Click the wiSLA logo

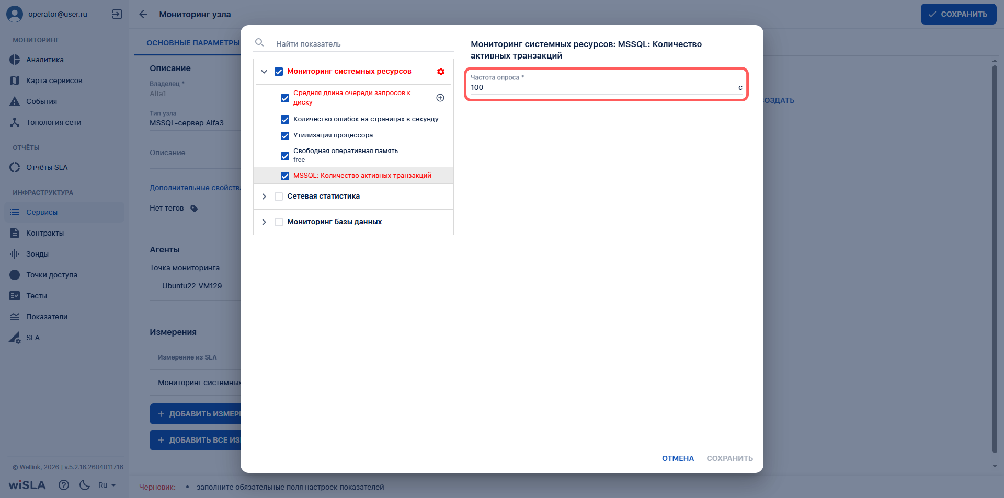[27, 485]
